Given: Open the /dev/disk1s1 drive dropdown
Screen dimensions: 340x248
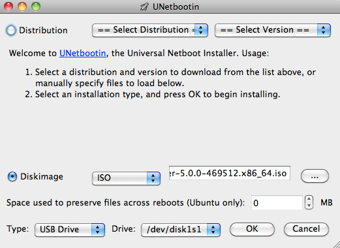Looking at the screenshot, I should [181, 230].
